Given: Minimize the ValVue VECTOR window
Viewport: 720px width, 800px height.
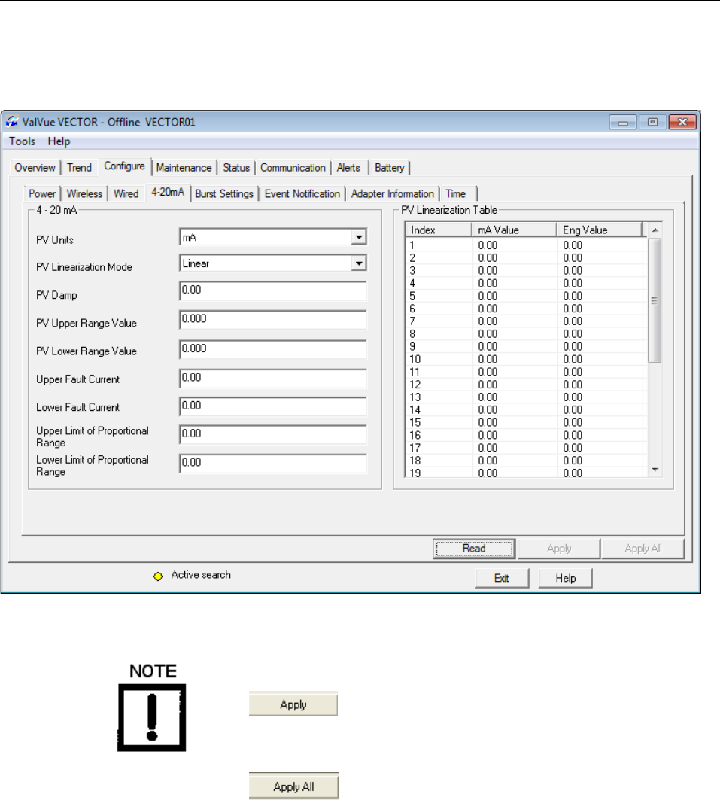Looking at the screenshot, I should point(623,123).
